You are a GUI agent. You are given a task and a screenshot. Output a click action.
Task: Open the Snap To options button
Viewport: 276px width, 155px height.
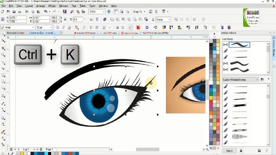(139, 12)
